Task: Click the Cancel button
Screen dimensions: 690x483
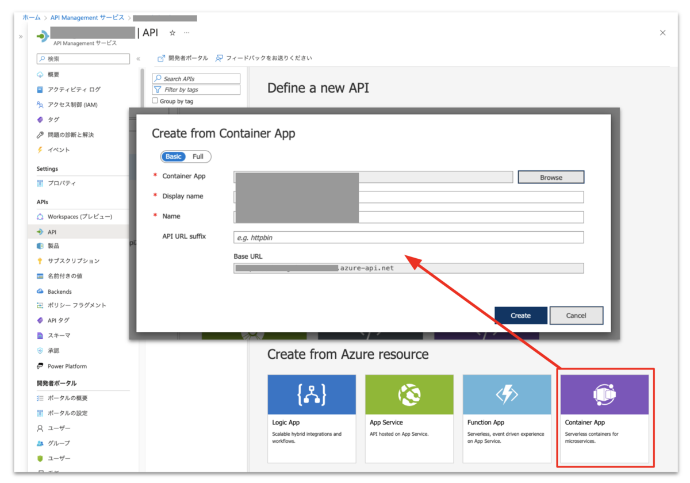Action: [576, 315]
